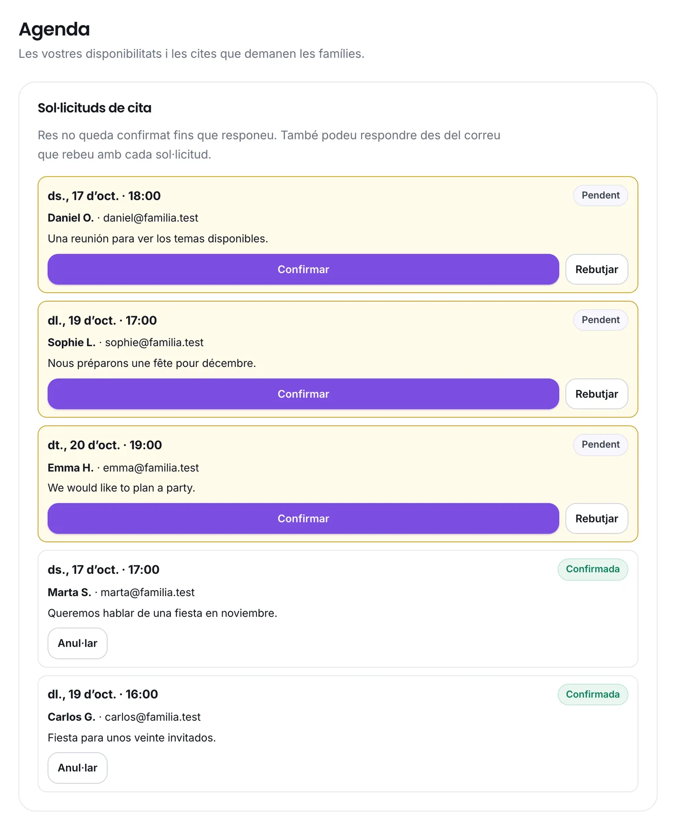Confirm Emma H.'s party appointment
The height and width of the screenshot is (830, 676).
coord(303,519)
